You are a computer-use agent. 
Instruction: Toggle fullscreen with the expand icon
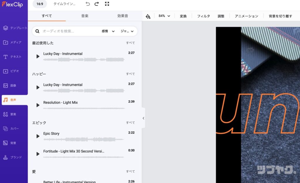pos(107,4)
